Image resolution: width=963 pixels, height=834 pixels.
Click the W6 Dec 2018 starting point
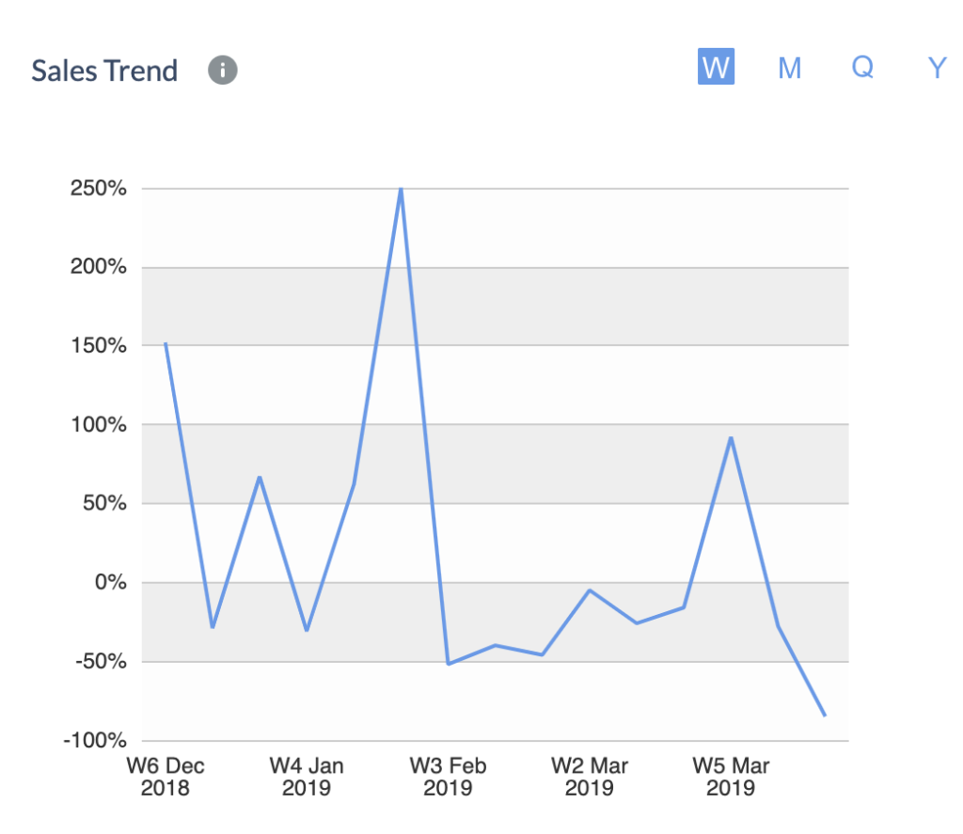166,344
